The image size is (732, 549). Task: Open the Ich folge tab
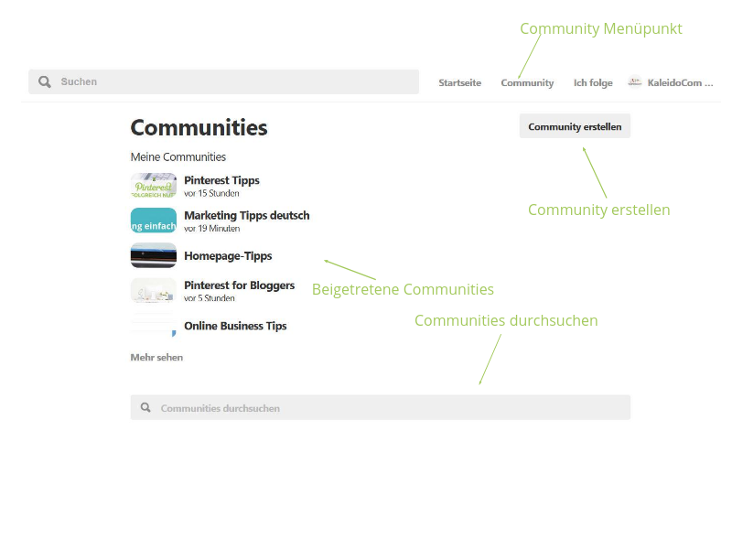tap(593, 82)
